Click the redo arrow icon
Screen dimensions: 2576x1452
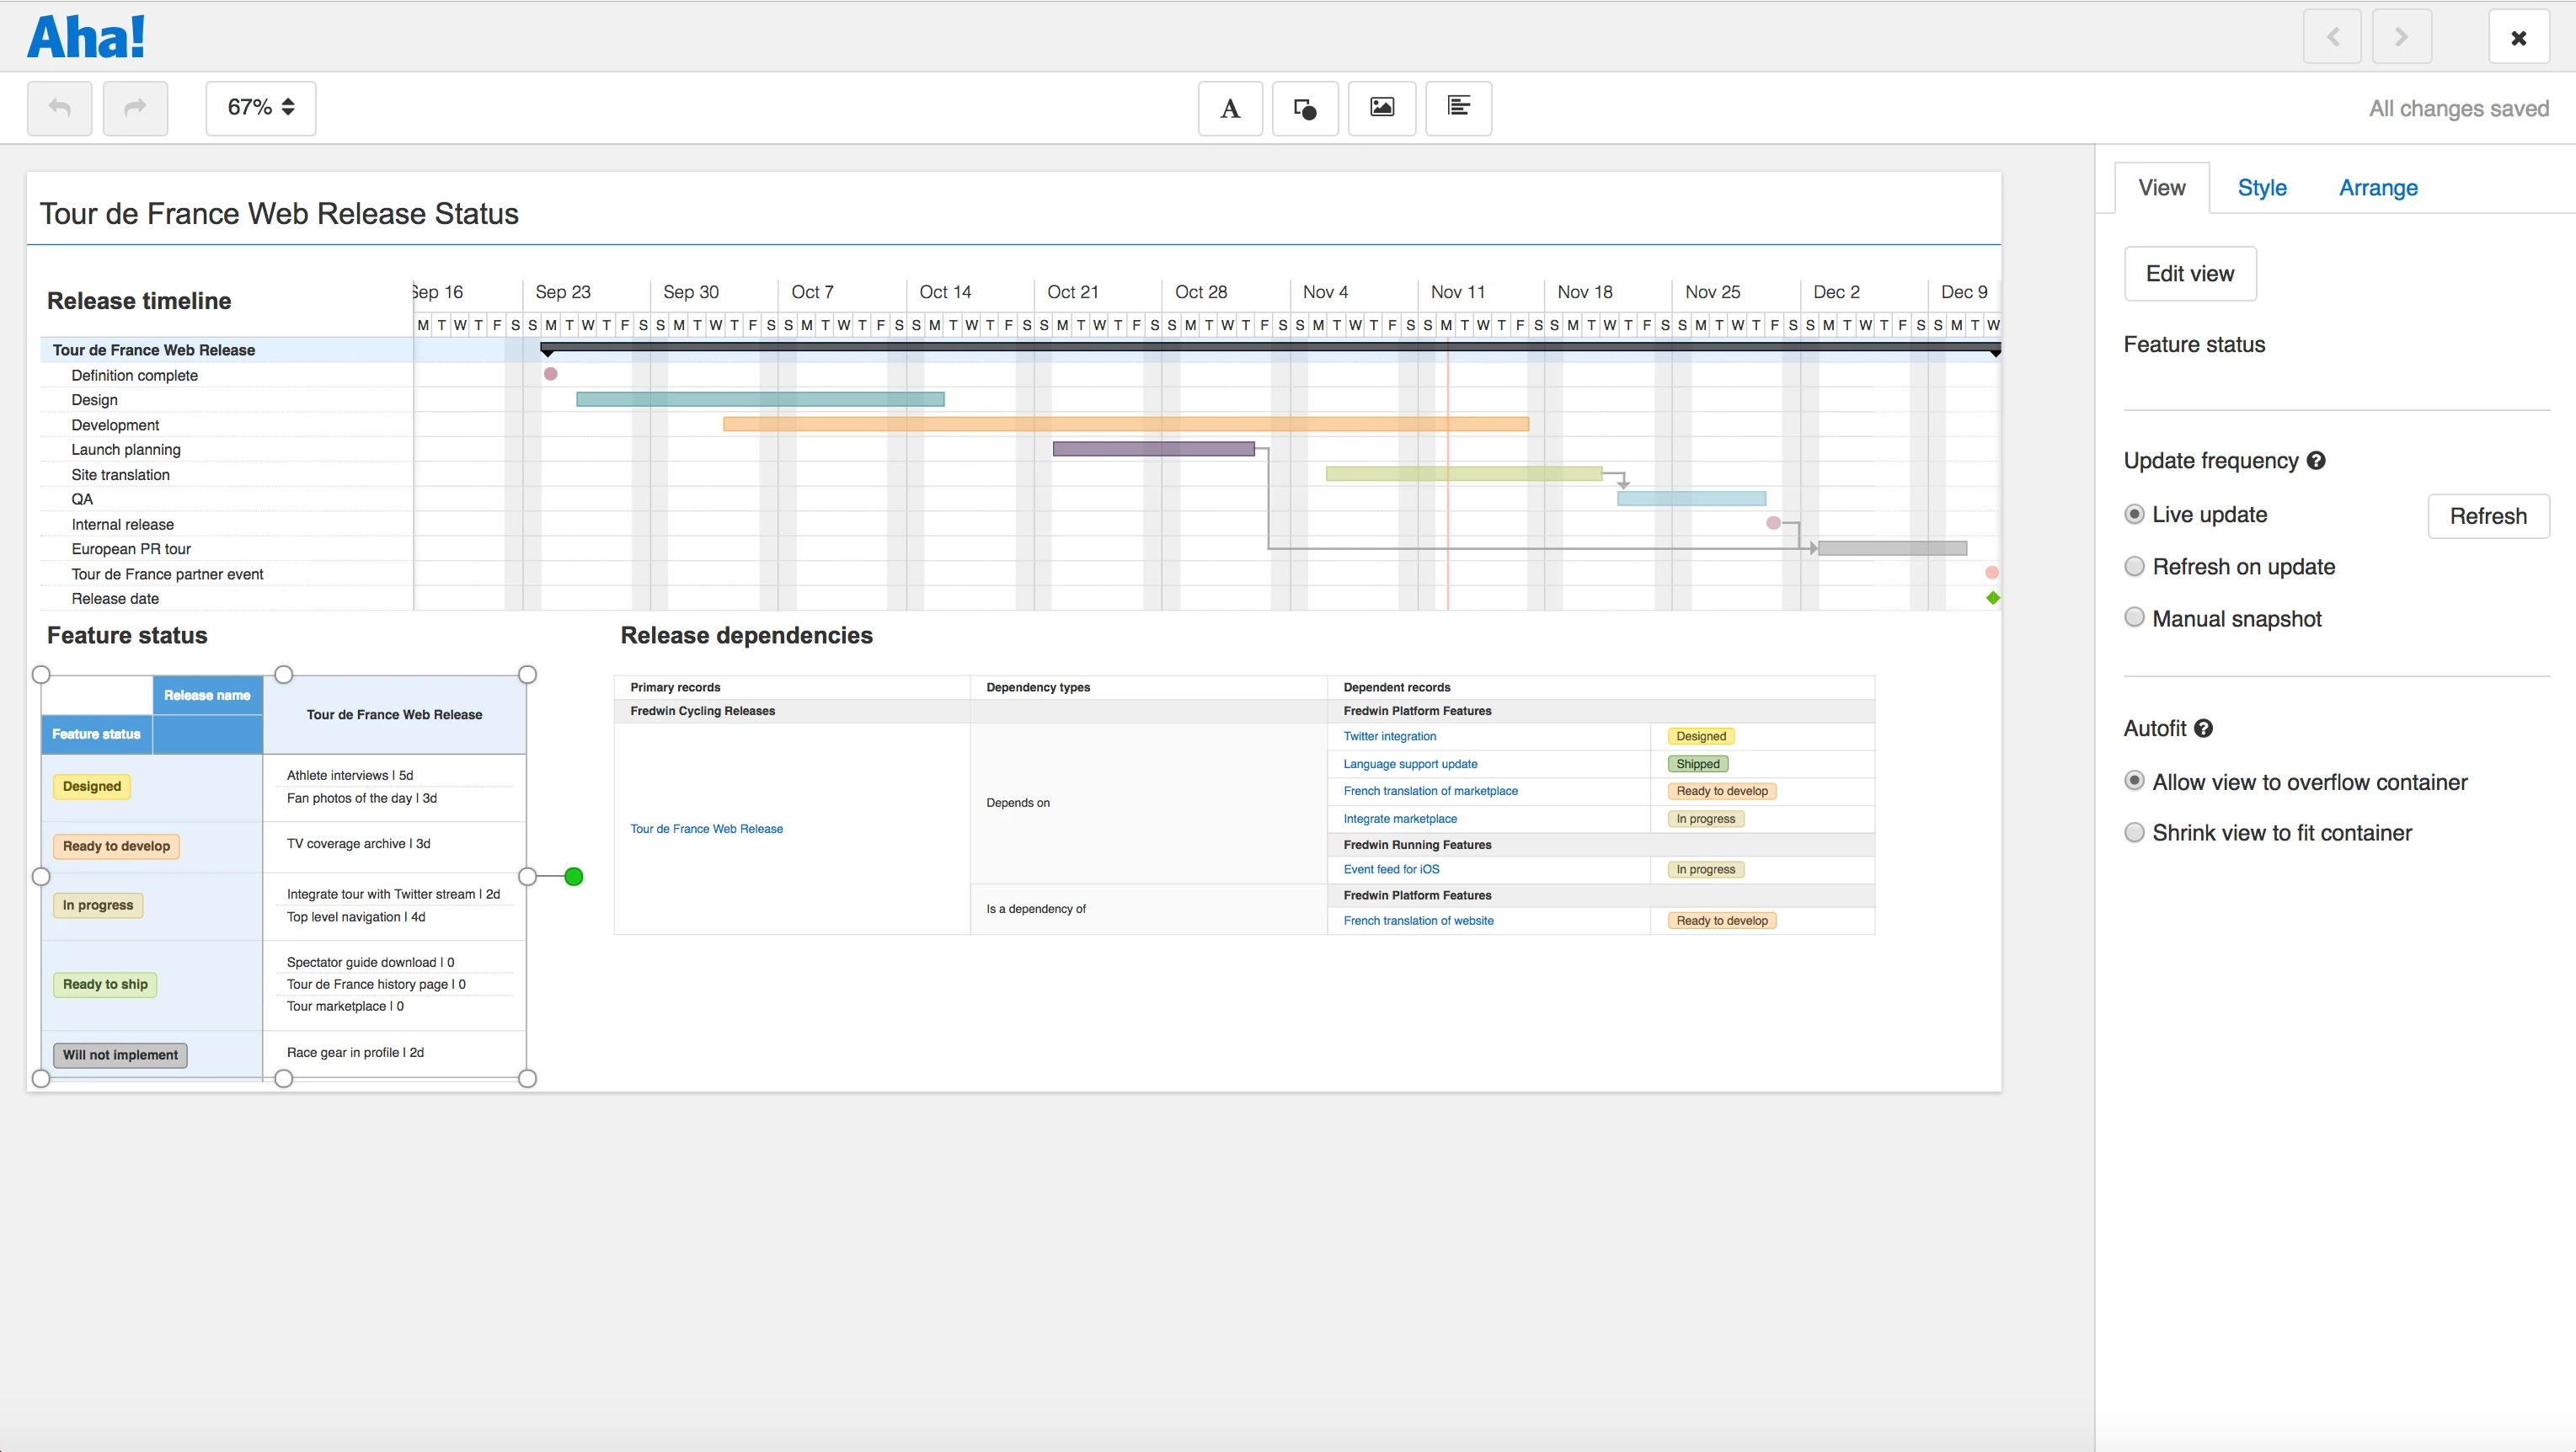(135, 108)
